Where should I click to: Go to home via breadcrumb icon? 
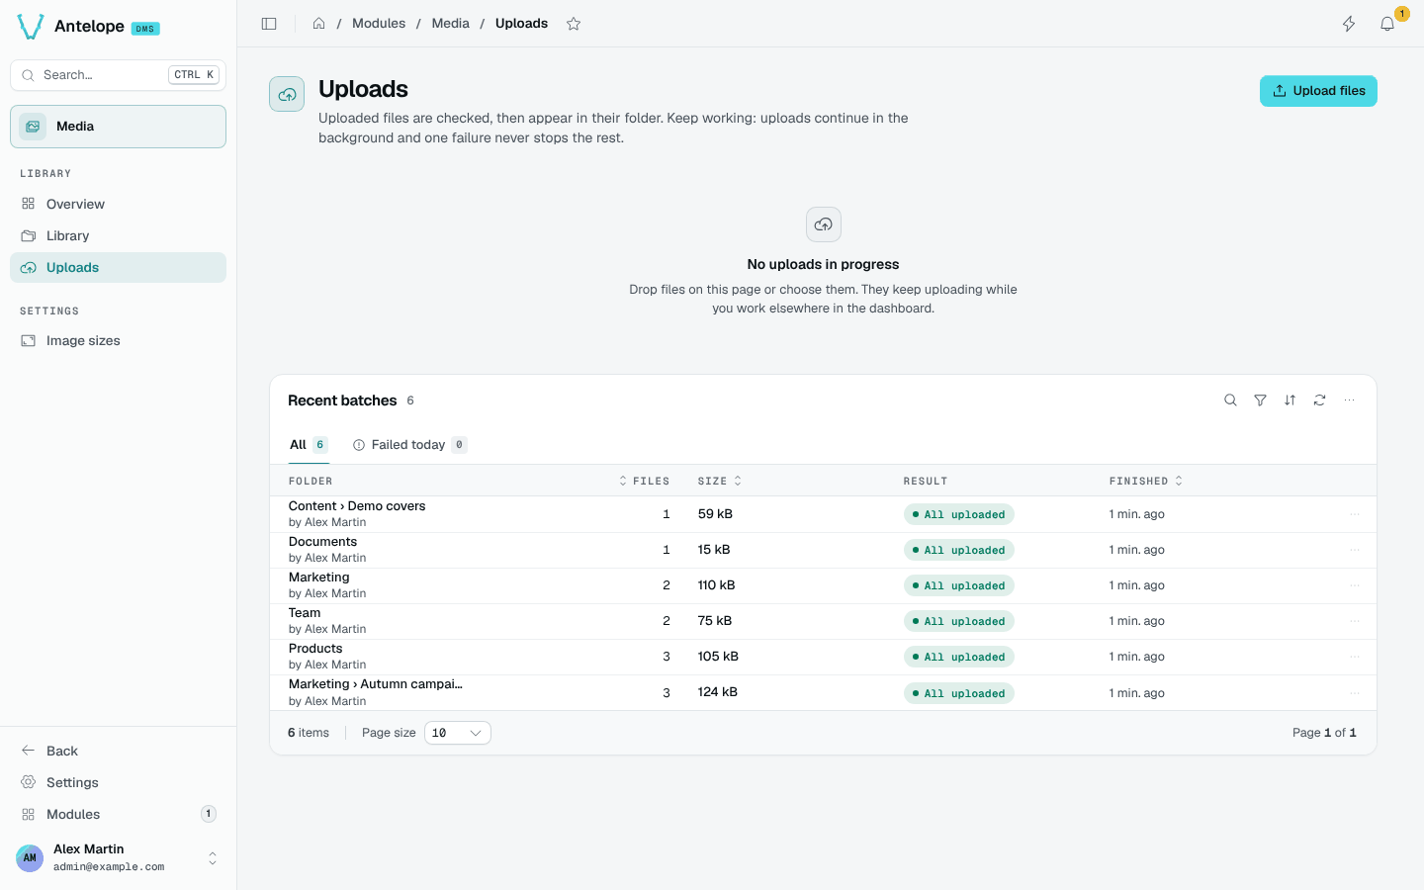pyautogui.click(x=318, y=24)
